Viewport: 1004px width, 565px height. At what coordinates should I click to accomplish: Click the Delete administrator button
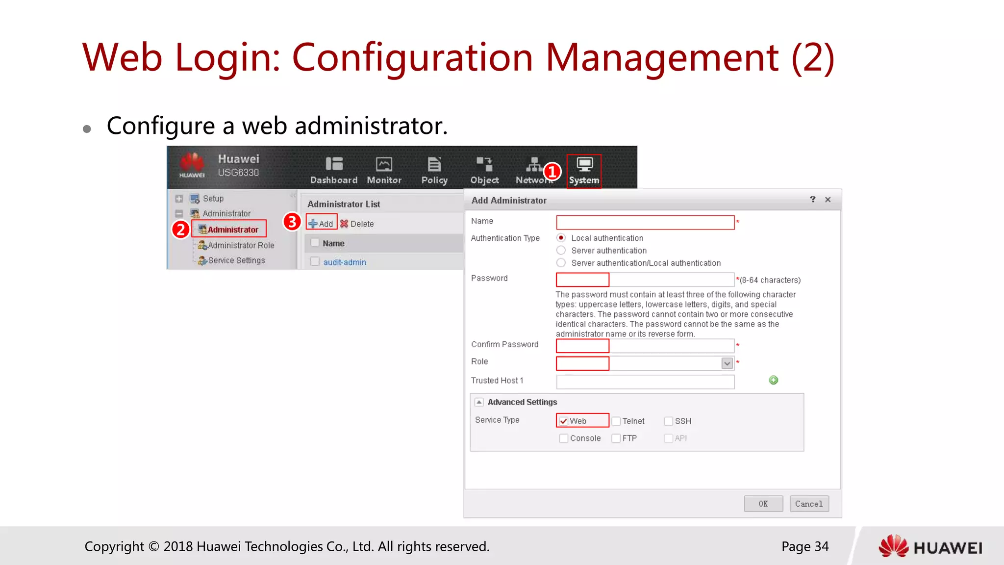click(357, 224)
